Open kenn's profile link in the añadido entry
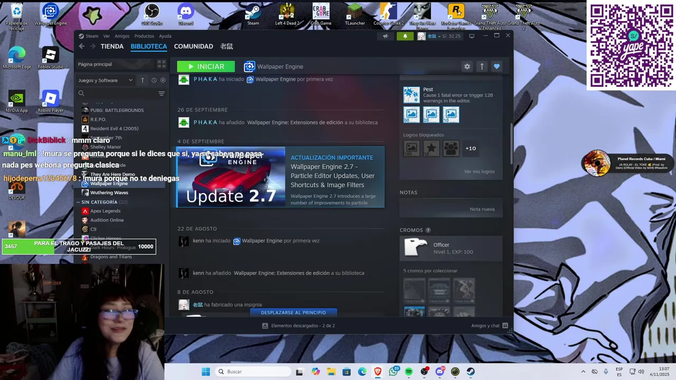 tap(198, 273)
